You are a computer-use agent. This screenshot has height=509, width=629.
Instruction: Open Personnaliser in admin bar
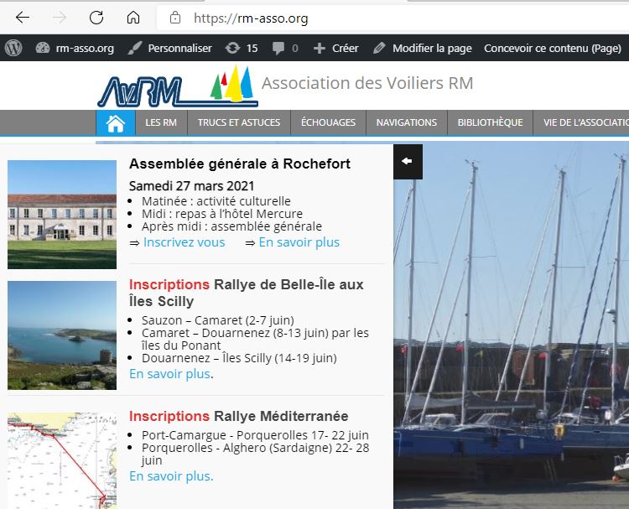point(169,48)
